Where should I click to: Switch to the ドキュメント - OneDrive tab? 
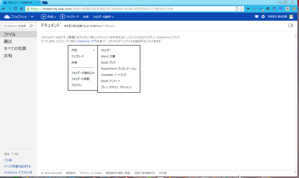tap(20, 3)
